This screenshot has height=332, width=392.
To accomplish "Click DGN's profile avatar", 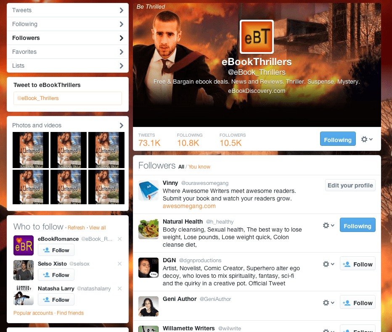I will point(148,268).
